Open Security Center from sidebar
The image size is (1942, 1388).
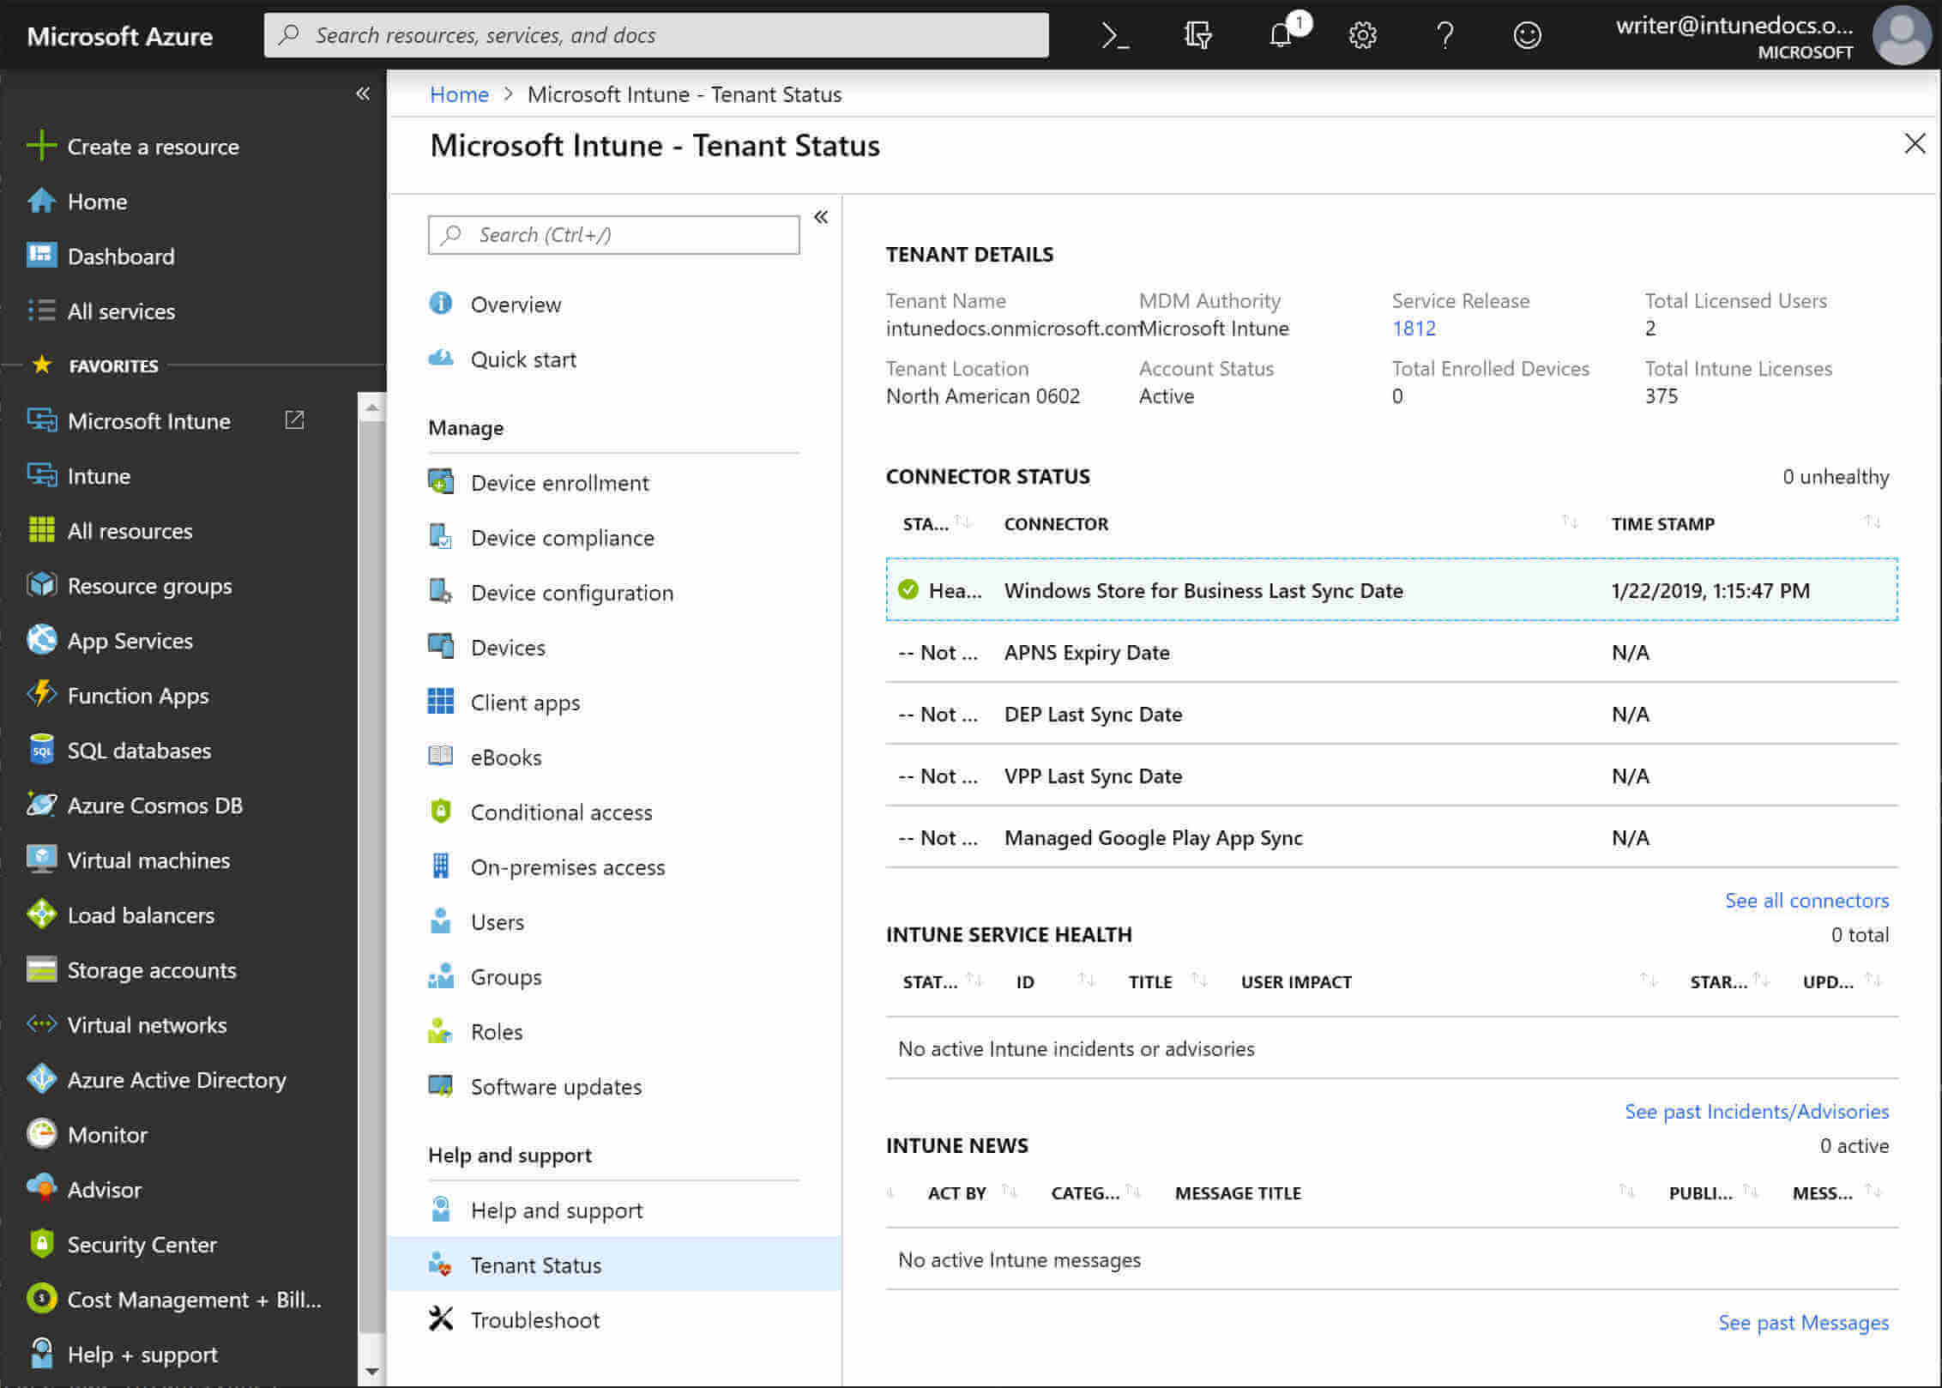point(142,1244)
